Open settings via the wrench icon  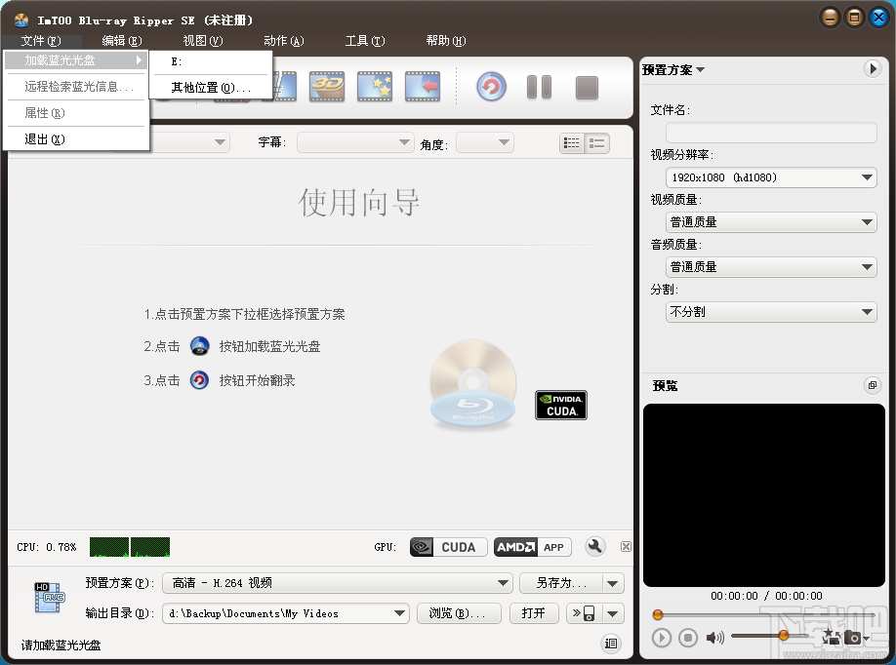[595, 547]
